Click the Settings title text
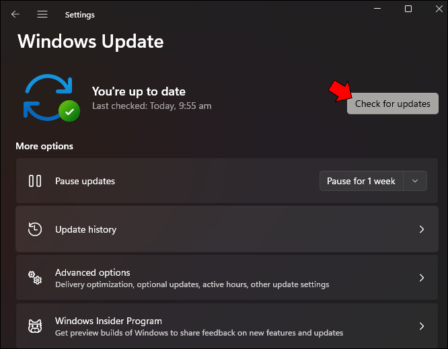Screen dimensions: 448x349 (x=80, y=15)
